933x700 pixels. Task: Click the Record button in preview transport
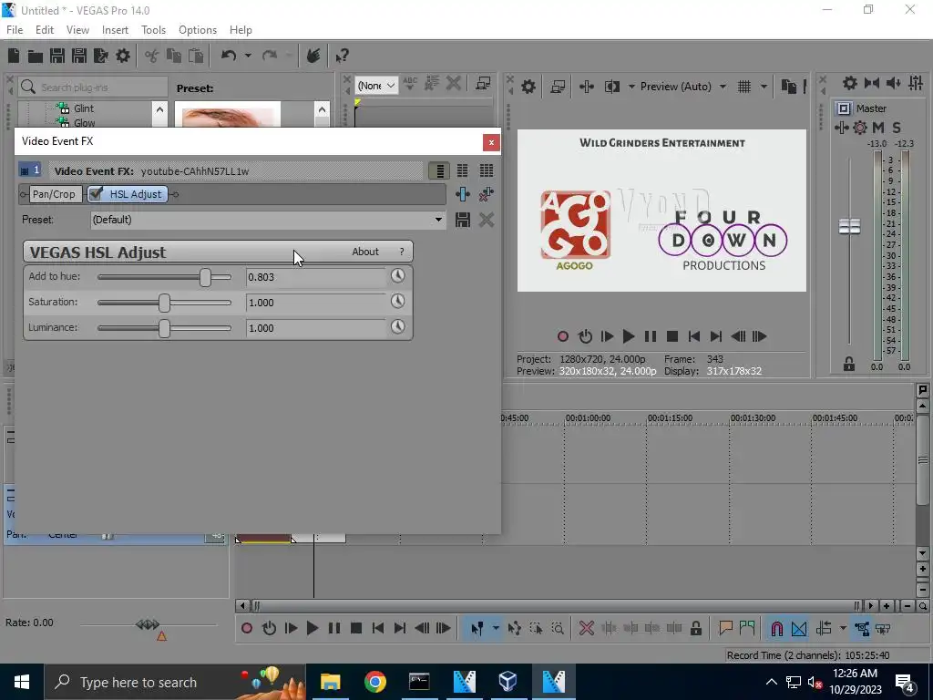tap(562, 336)
